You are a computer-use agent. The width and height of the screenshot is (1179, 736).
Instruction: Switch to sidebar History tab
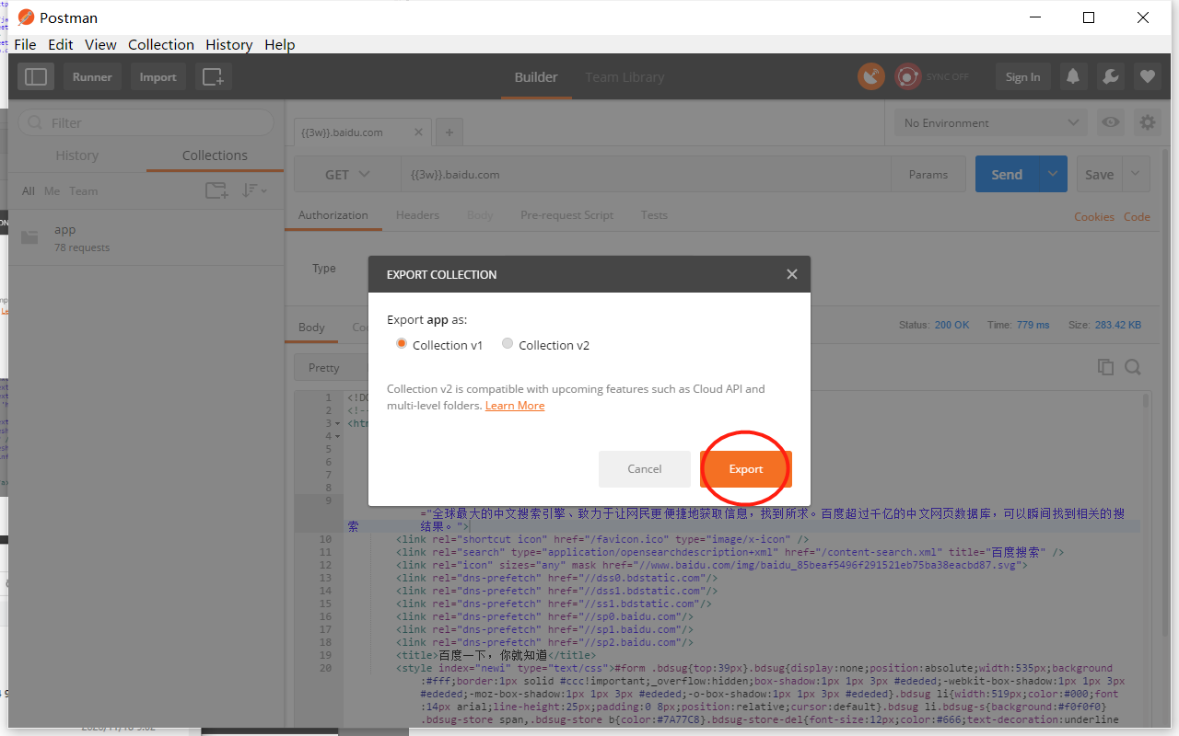tap(77, 155)
